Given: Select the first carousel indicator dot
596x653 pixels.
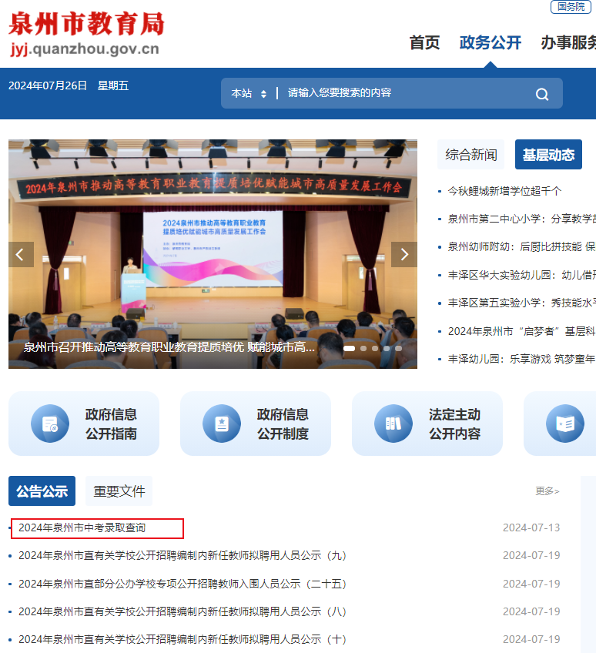Looking at the screenshot, I should pyautogui.click(x=349, y=349).
